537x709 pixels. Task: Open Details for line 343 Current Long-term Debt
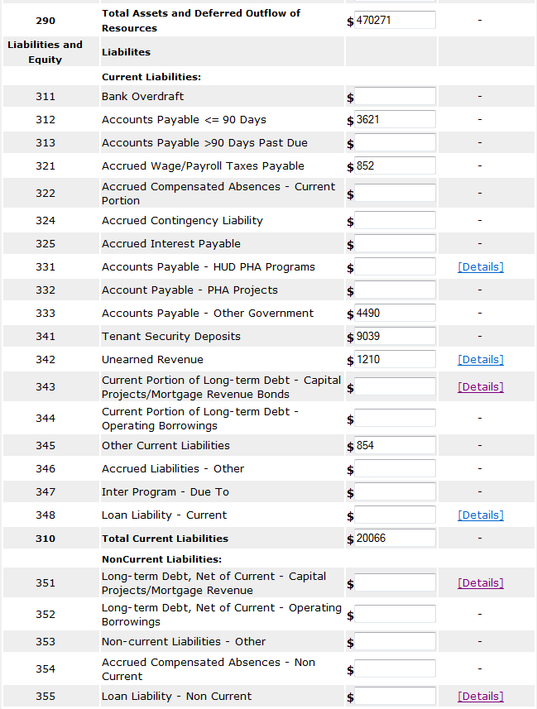[480, 387]
